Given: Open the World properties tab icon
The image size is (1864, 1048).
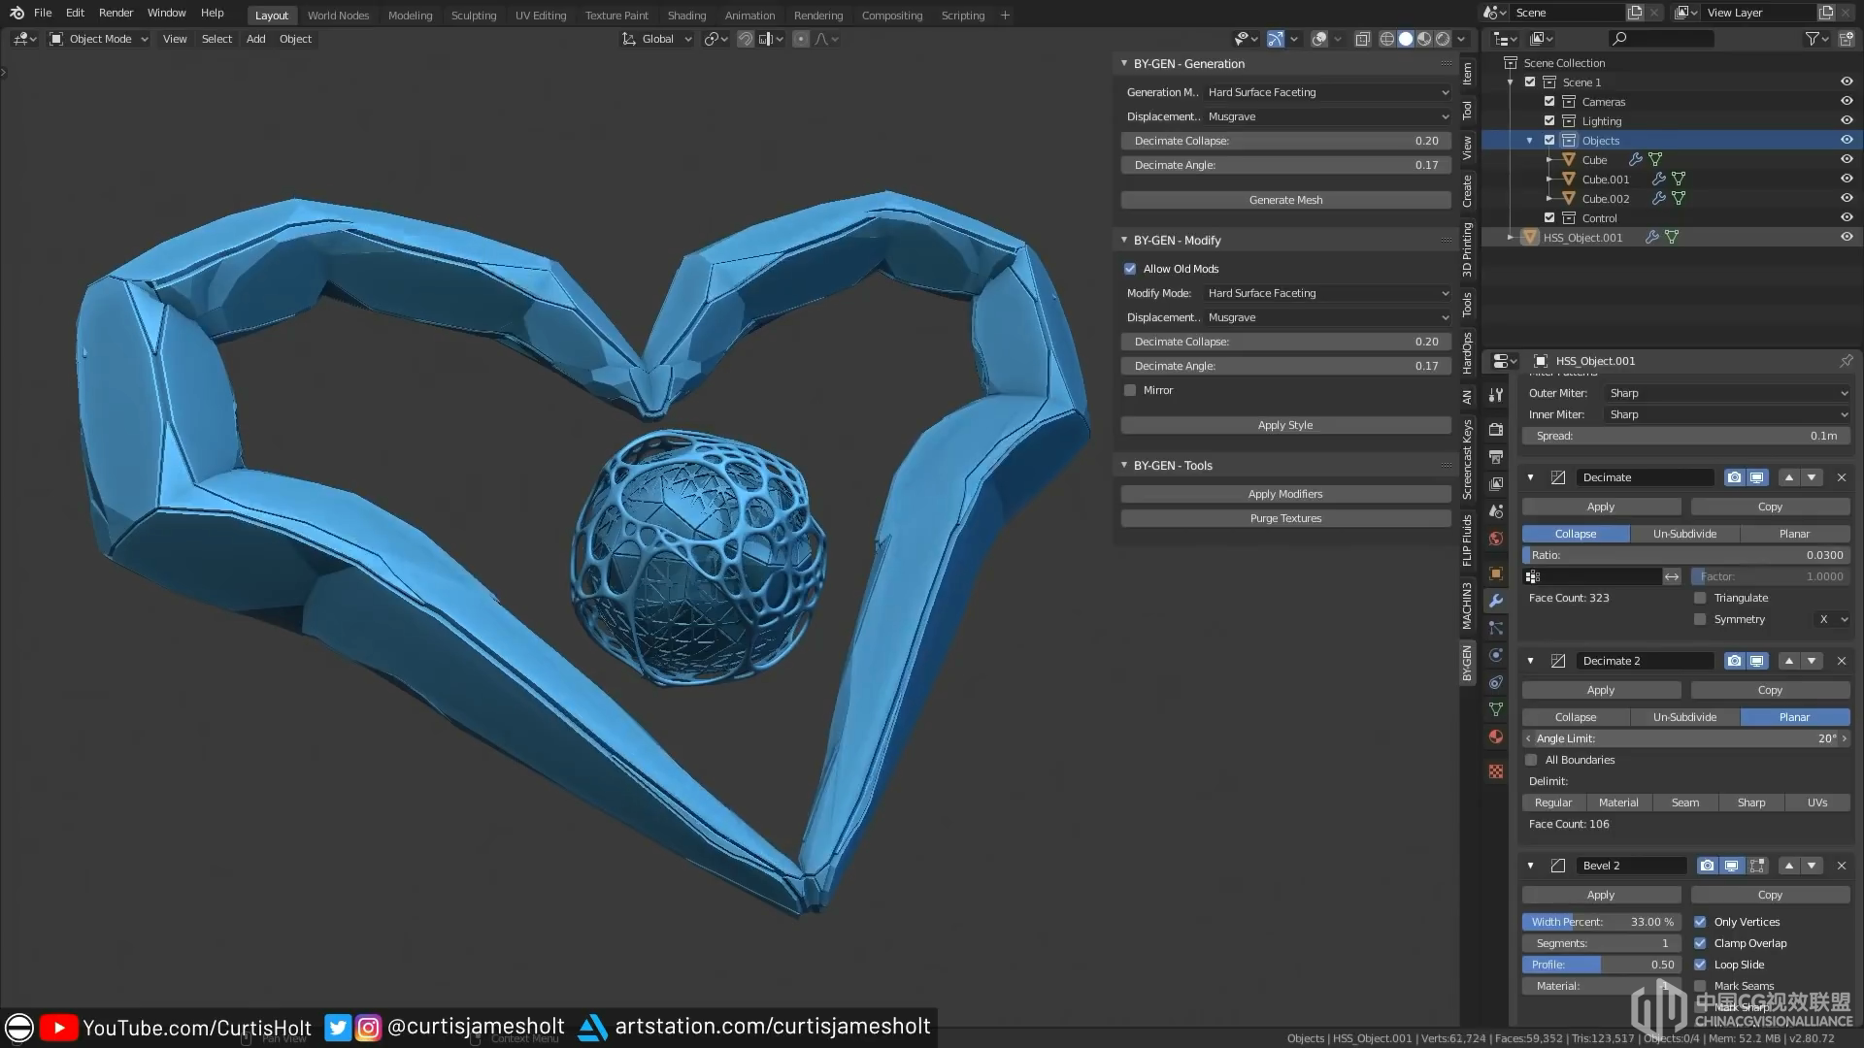Looking at the screenshot, I should (1496, 538).
